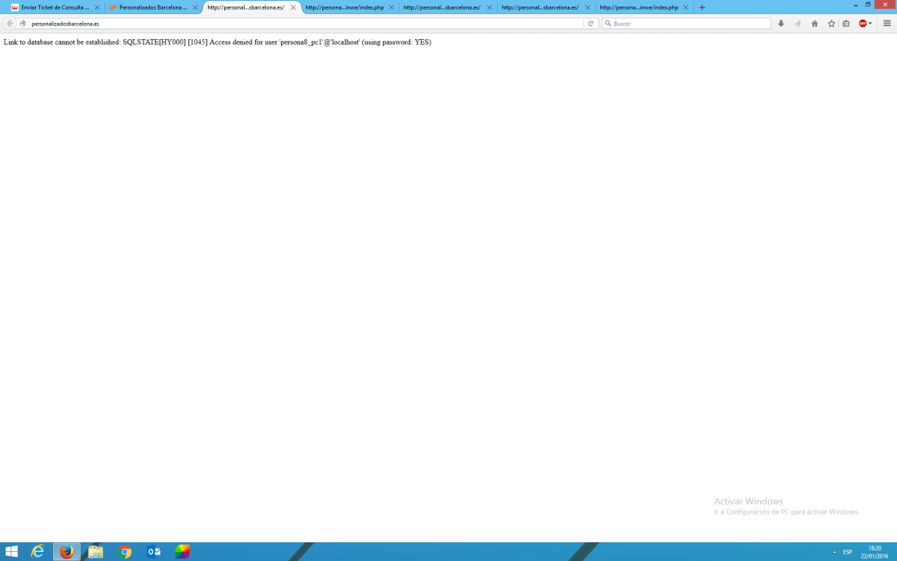Open the multicolored app on taskbar

tap(183, 551)
